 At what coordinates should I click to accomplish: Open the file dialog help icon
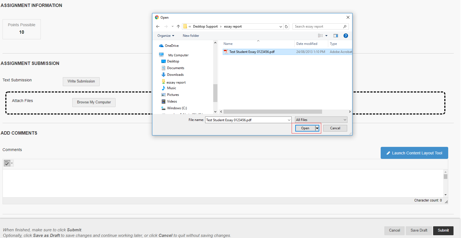[346, 36]
